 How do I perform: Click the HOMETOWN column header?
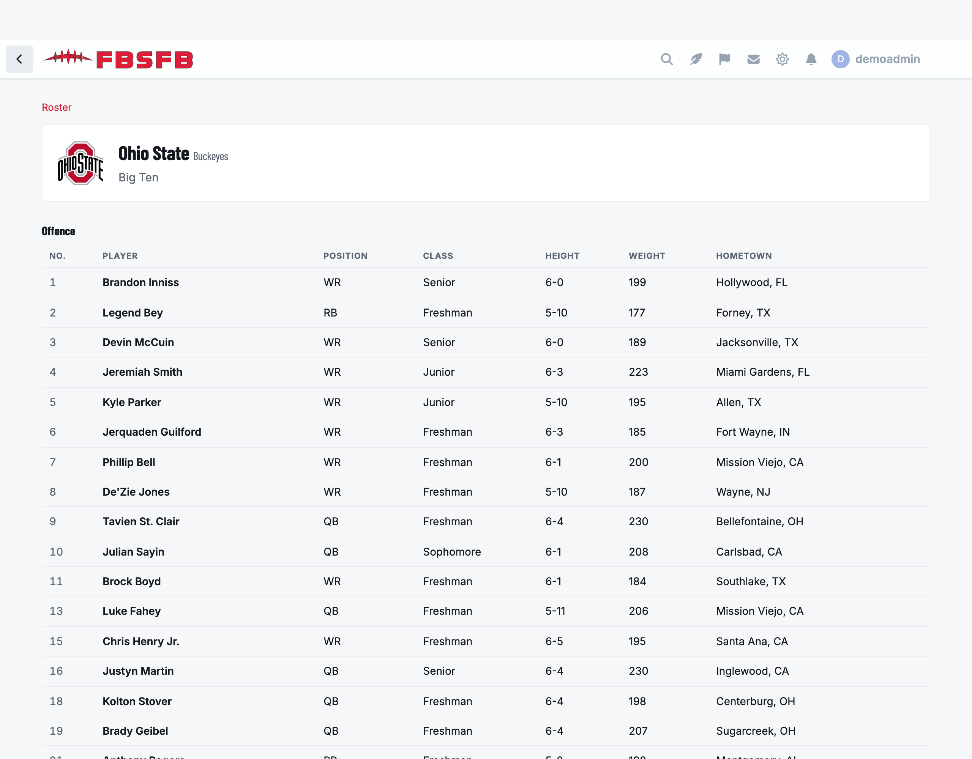[744, 256]
